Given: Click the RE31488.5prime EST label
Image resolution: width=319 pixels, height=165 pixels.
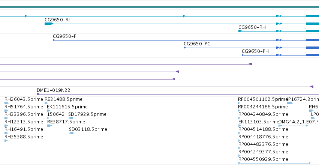Looking at the screenshot, I should point(63,99).
